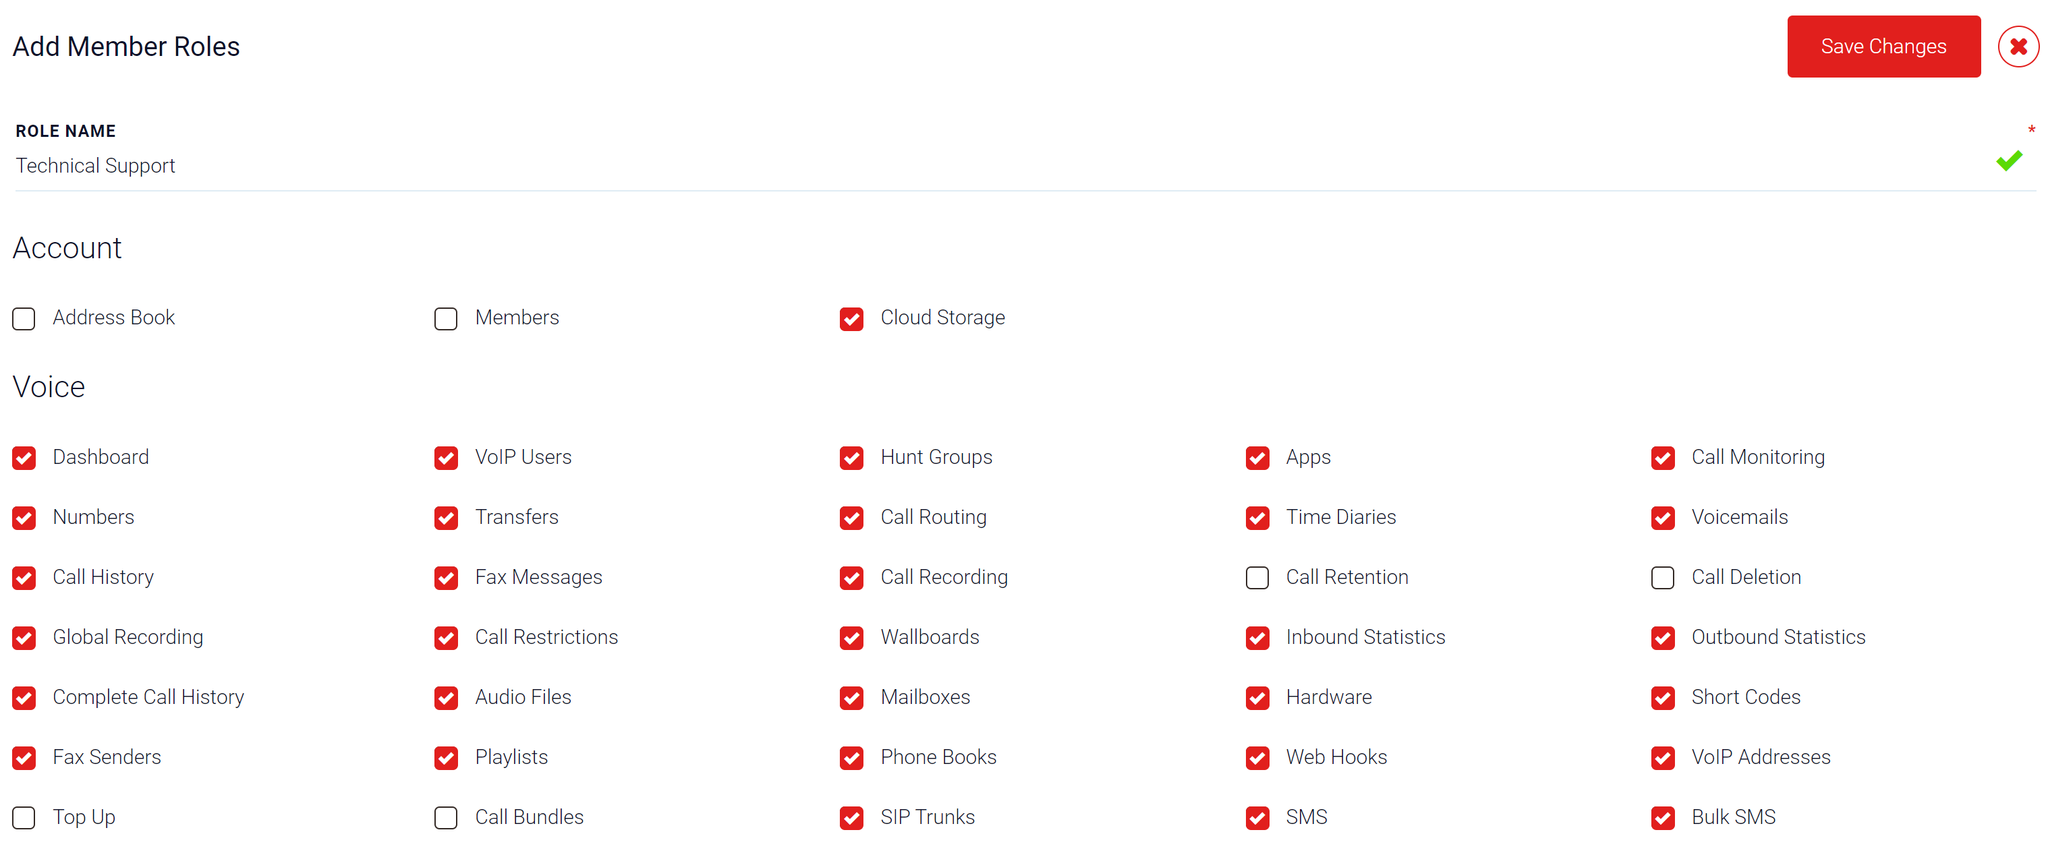Uncheck the SIP Trunks permission
The image size is (2048, 855).
pos(851,819)
